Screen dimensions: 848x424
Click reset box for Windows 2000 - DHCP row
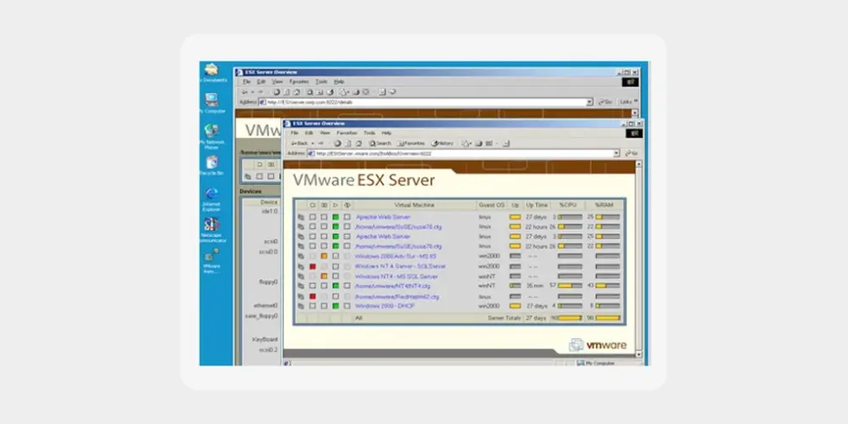point(347,306)
